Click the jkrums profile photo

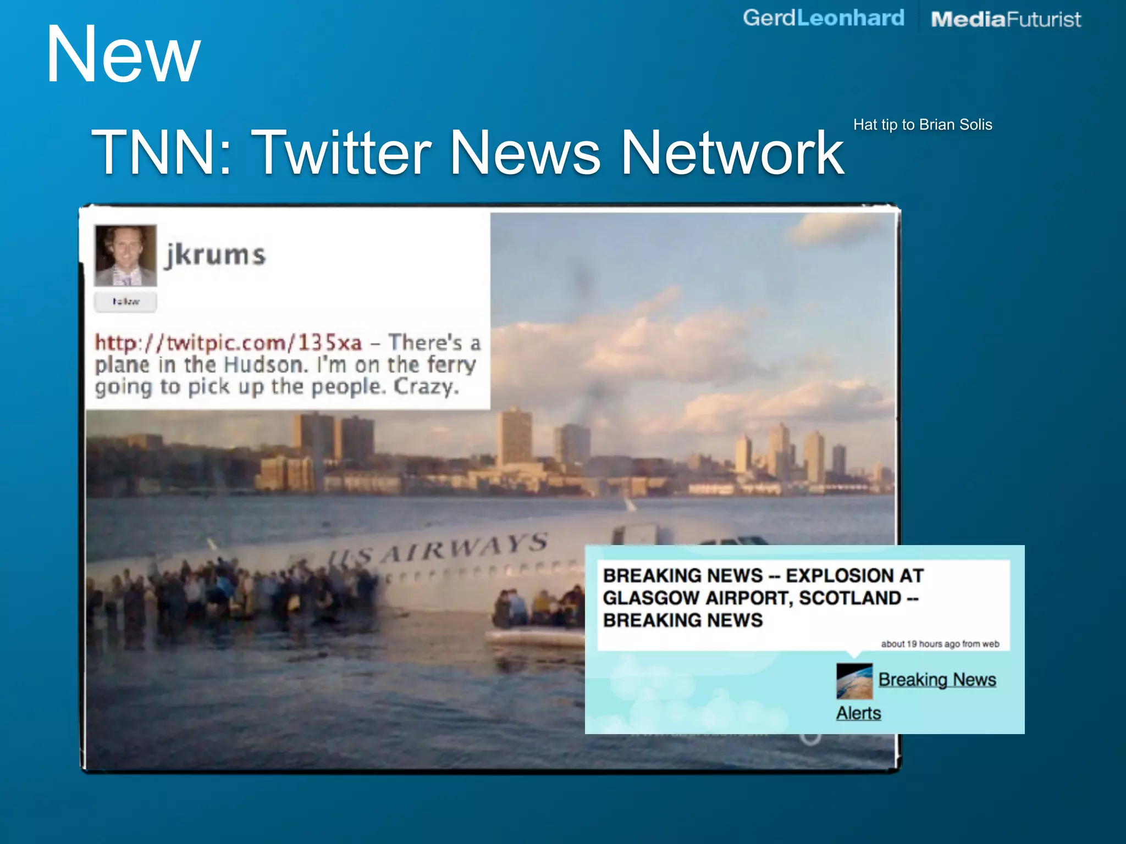[125, 255]
